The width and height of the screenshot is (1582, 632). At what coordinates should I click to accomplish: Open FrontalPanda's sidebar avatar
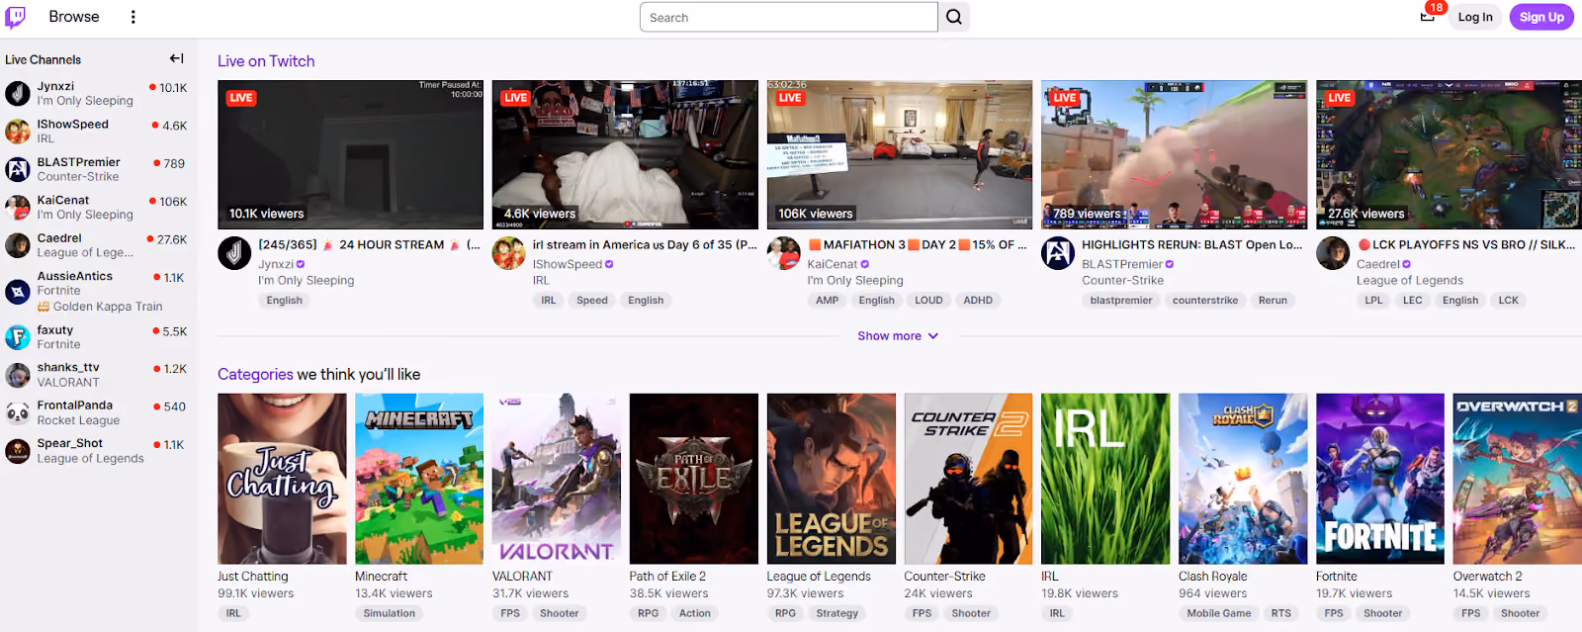pos(18,412)
